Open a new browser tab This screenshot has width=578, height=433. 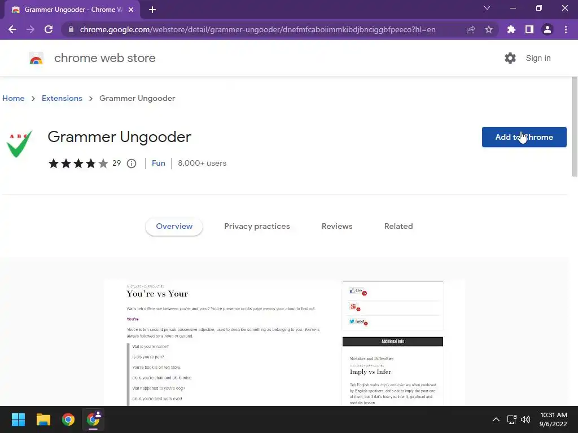pos(152,10)
